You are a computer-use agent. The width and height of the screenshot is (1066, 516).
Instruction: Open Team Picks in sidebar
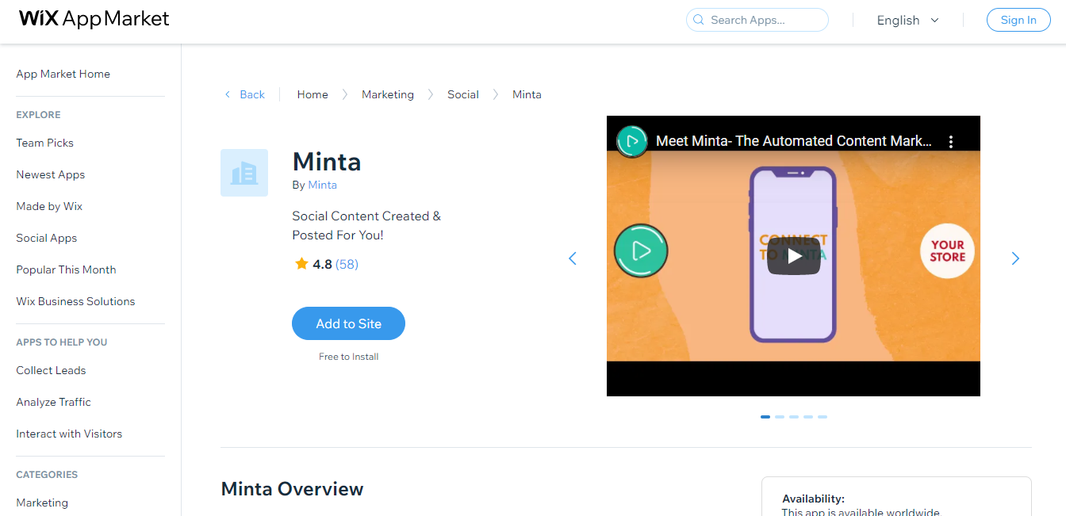pos(45,143)
